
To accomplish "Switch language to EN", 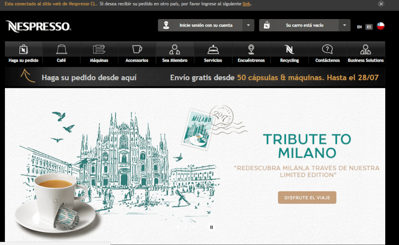I will point(359,27).
